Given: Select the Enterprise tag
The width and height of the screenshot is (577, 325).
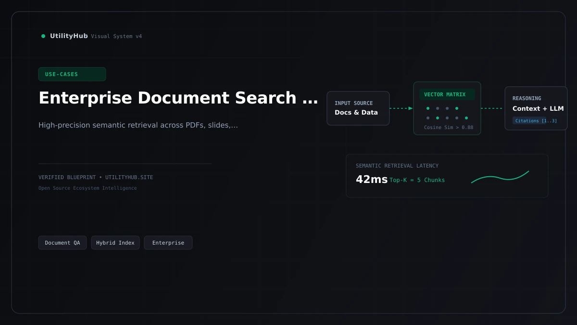Looking at the screenshot, I should [x=168, y=243].
